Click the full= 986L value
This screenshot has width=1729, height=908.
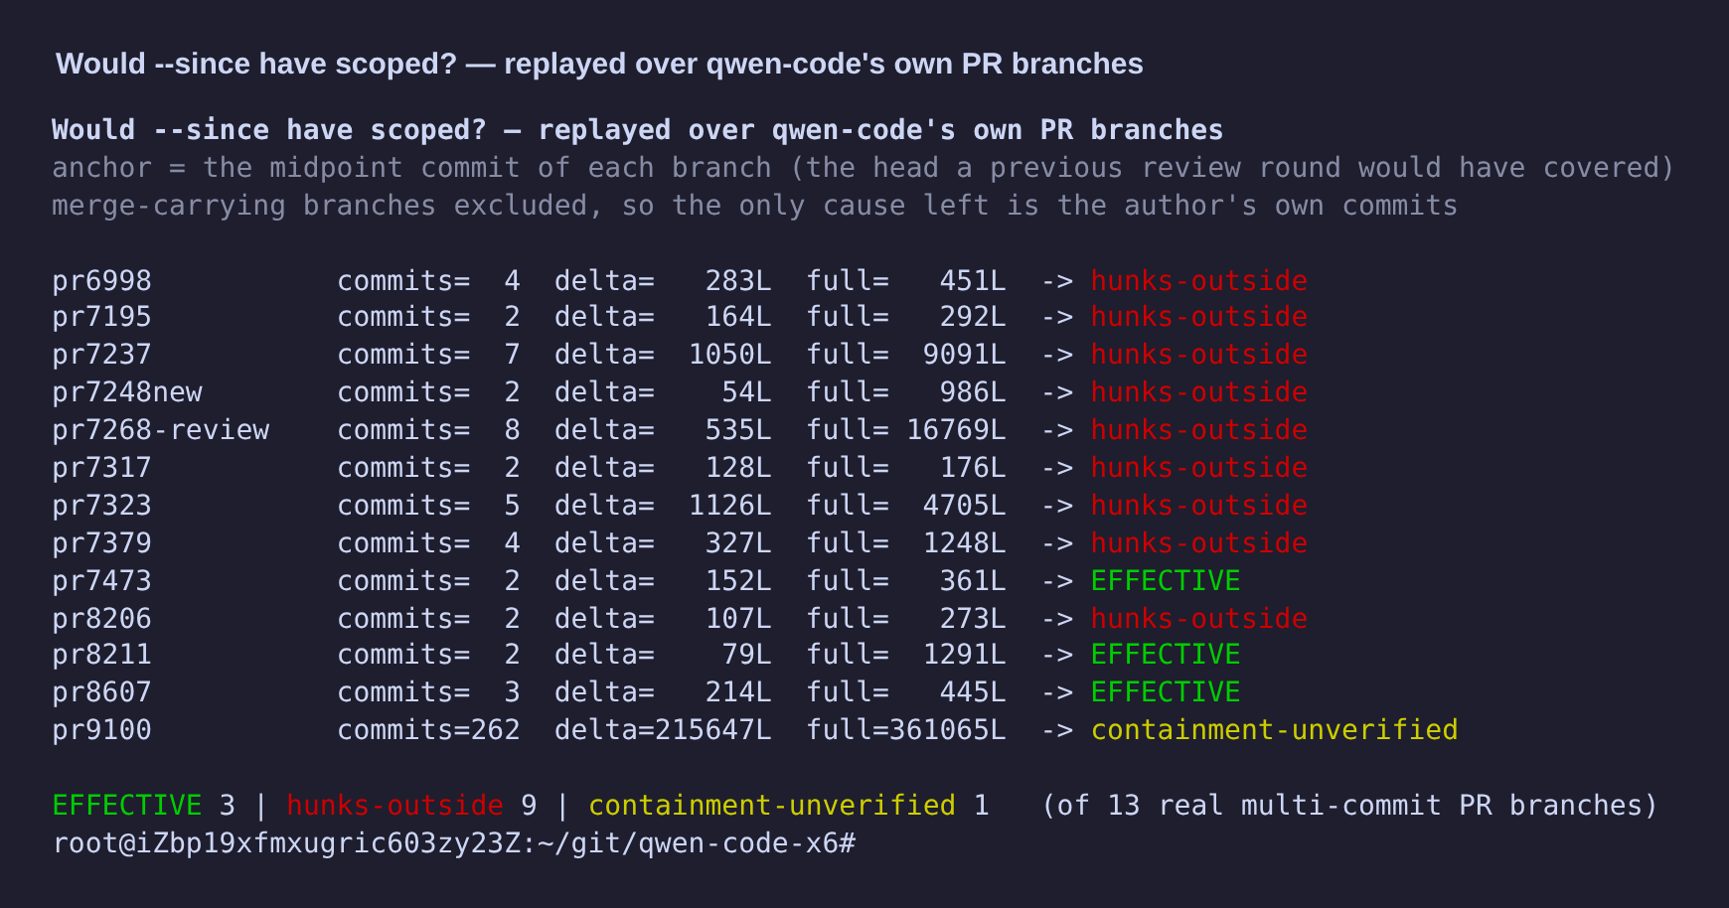pyautogui.click(x=906, y=392)
